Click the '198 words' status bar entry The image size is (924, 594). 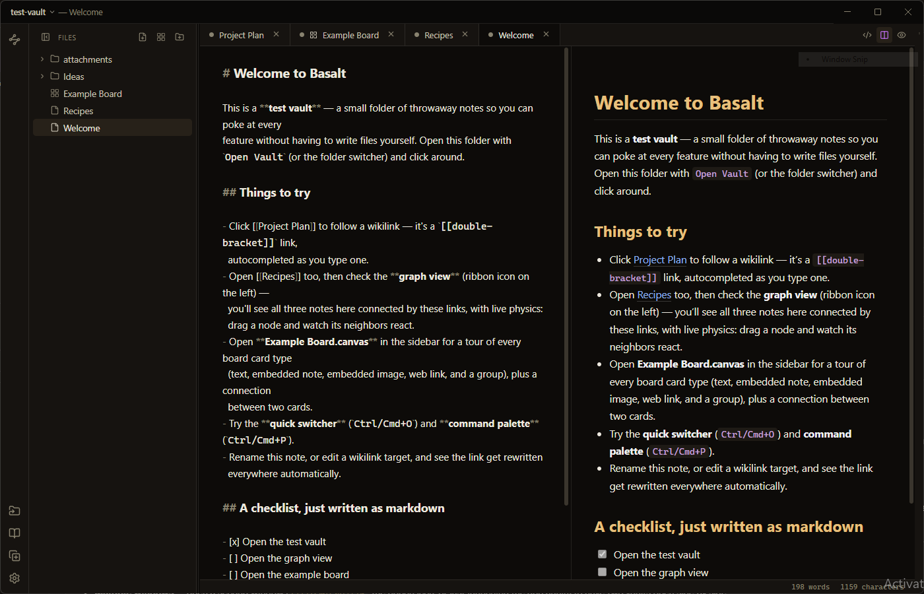point(810,587)
